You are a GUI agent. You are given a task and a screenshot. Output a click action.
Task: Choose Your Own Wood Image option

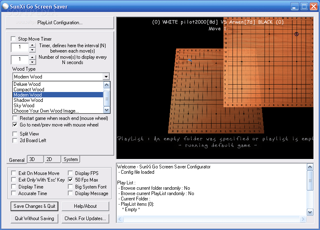[58, 111]
